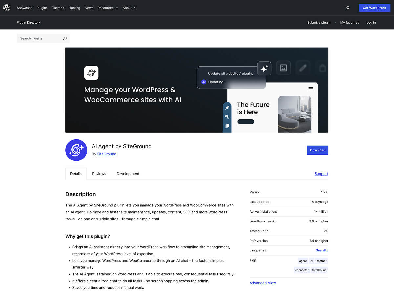Click the Log in link

click(x=371, y=22)
